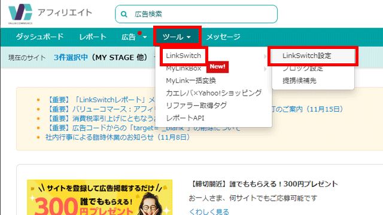Image resolution: width=383 pixels, height=215 pixels.
Task: Click the ValueCommerce logo
Action: click(20, 14)
